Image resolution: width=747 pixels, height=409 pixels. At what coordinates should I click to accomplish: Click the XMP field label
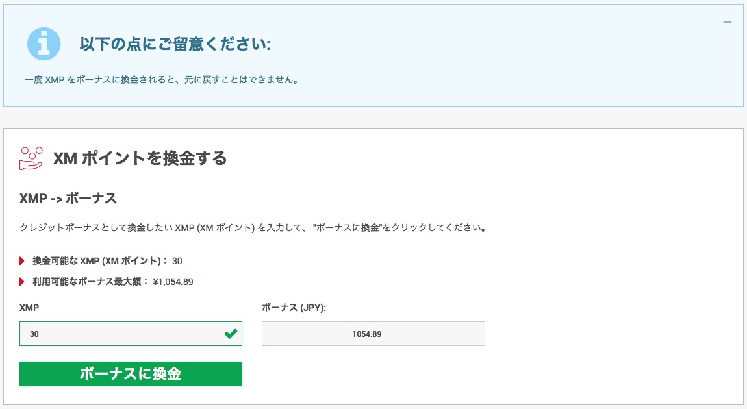29,308
